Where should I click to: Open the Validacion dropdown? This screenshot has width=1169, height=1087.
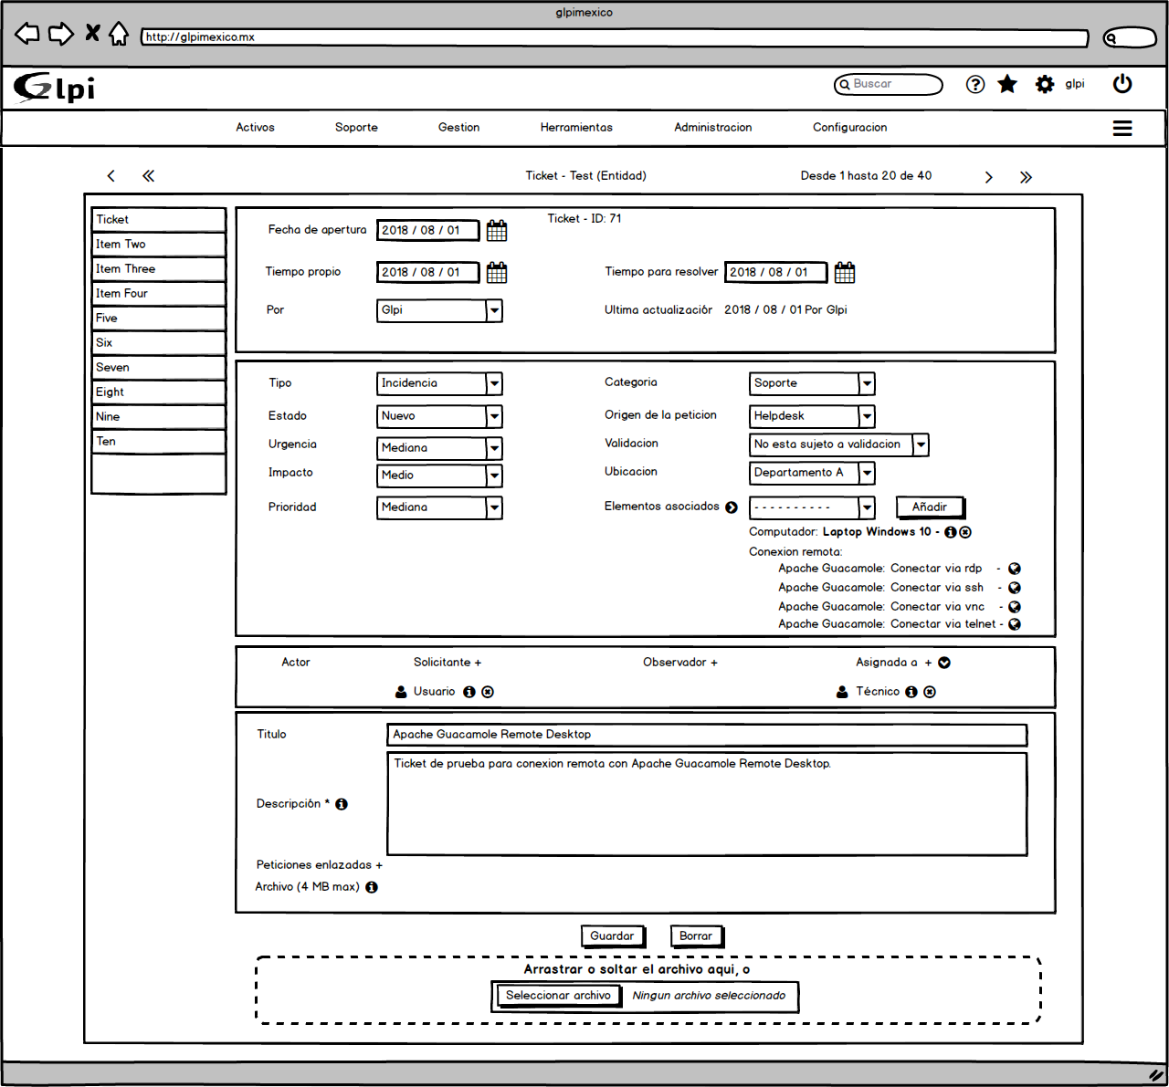pos(839,444)
